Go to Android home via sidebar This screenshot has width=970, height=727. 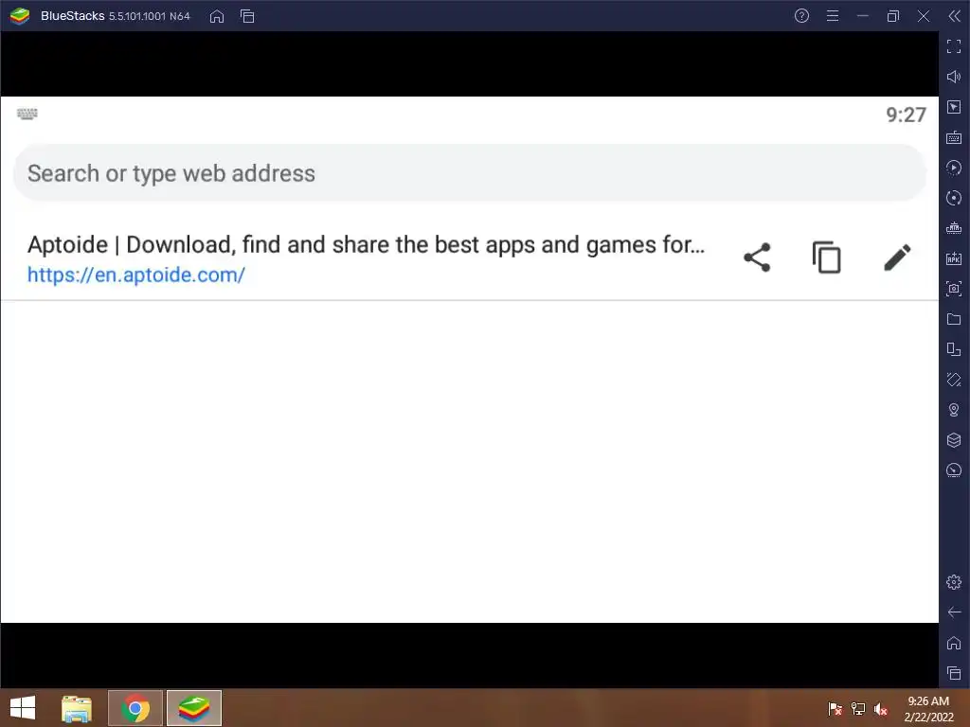pos(954,643)
